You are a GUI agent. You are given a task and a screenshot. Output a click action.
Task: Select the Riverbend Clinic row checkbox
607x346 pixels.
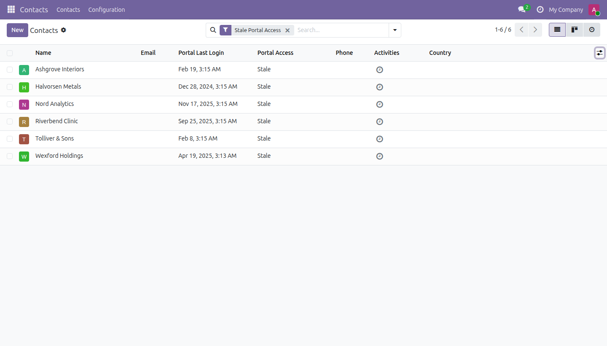click(x=10, y=122)
